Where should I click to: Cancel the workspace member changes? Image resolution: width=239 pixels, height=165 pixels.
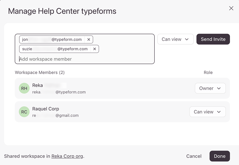coord(194,156)
